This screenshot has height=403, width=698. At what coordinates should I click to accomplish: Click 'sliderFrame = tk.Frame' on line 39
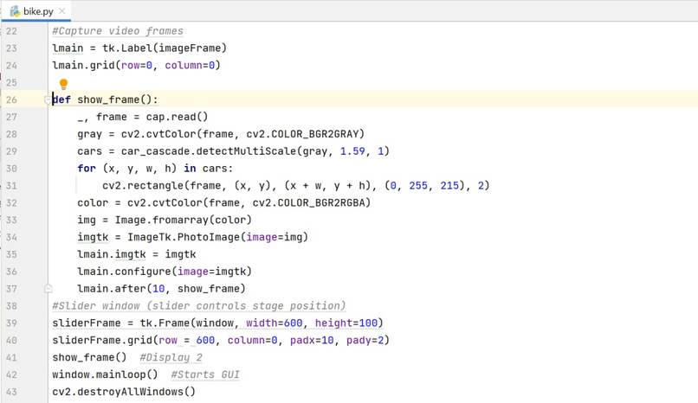120,323
